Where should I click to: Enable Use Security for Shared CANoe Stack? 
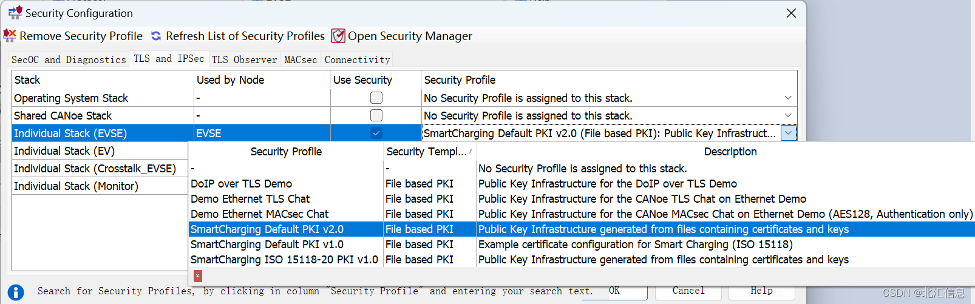[x=376, y=115]
